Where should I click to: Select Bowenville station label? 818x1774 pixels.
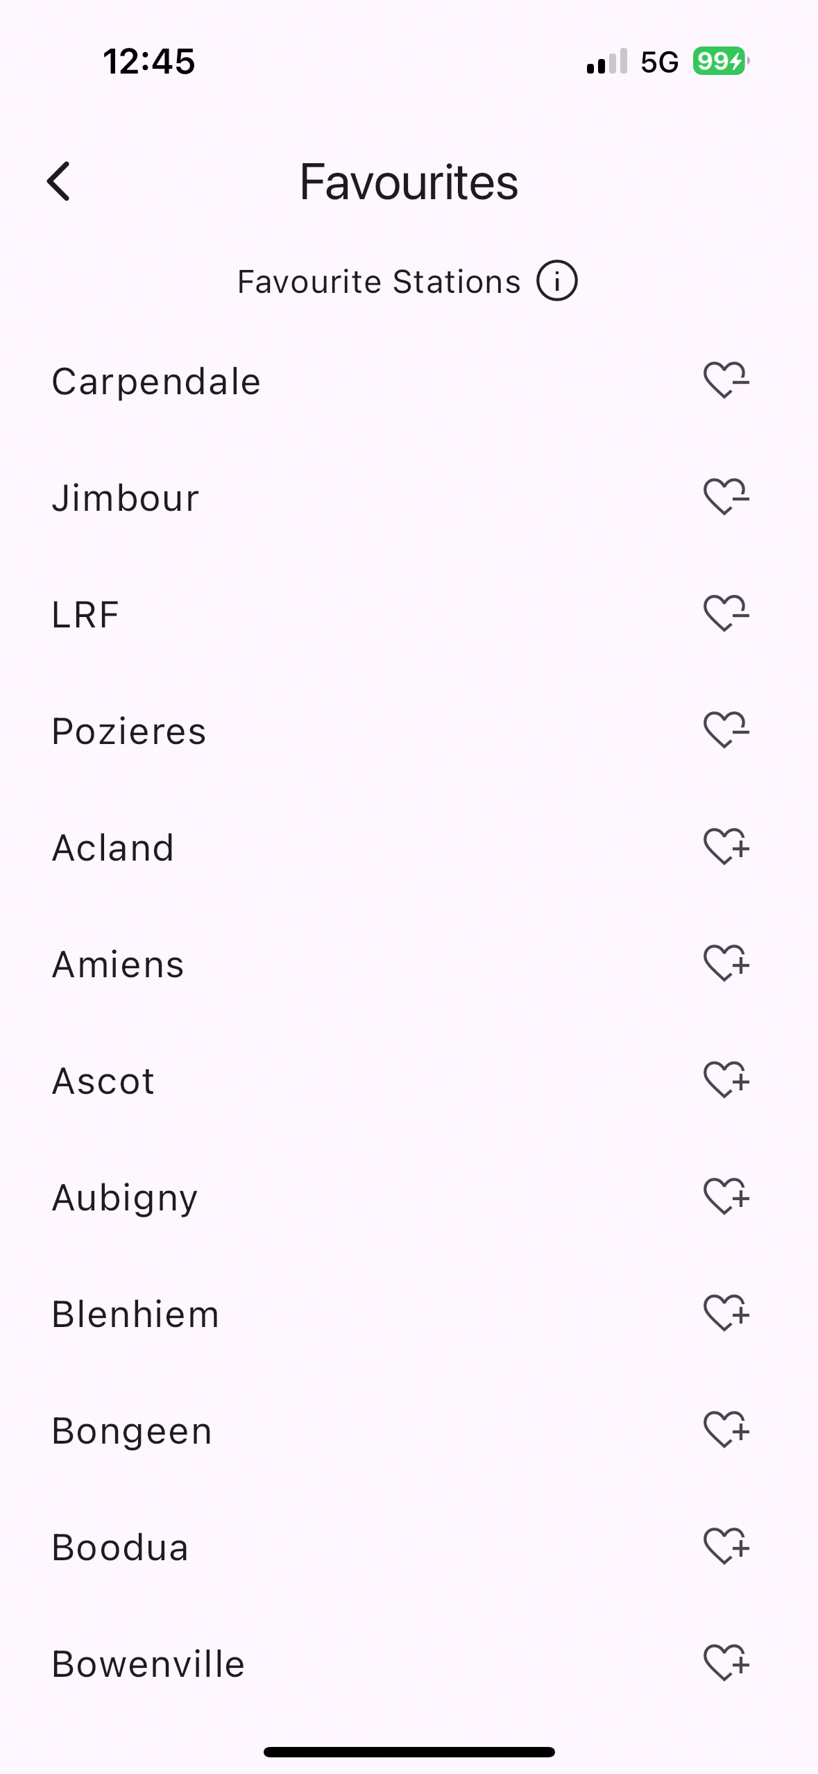(x=148, y=1664)
